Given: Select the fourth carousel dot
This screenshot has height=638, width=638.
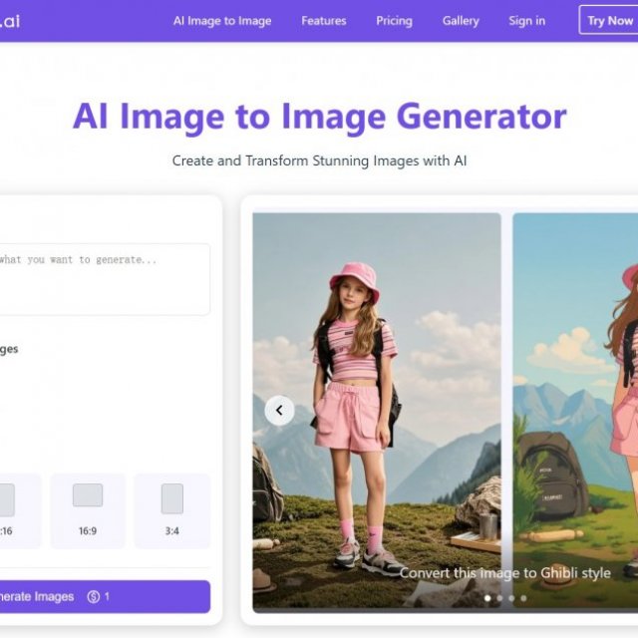Looking at the screenshot, I should coord(523,598).
